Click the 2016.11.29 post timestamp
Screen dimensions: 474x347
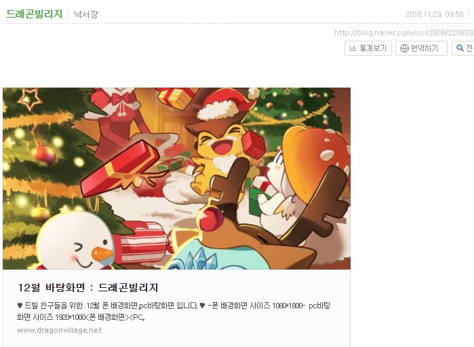[435, 14]
